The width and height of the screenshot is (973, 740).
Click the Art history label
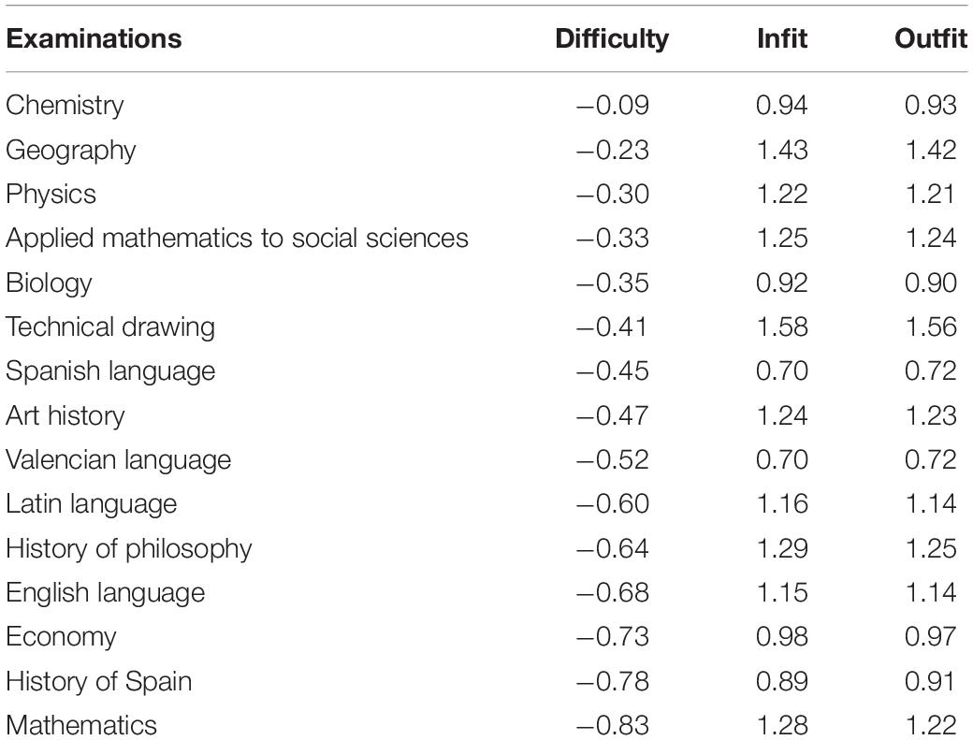pyautogui.click(x=65, y=415)
